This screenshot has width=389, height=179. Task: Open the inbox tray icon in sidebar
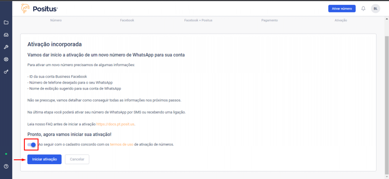6,35
